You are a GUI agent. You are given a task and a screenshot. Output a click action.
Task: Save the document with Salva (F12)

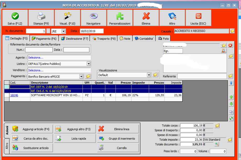click(15, 18)
